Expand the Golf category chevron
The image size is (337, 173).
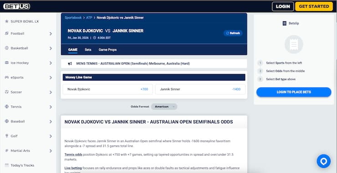click(x=51, y=136)
